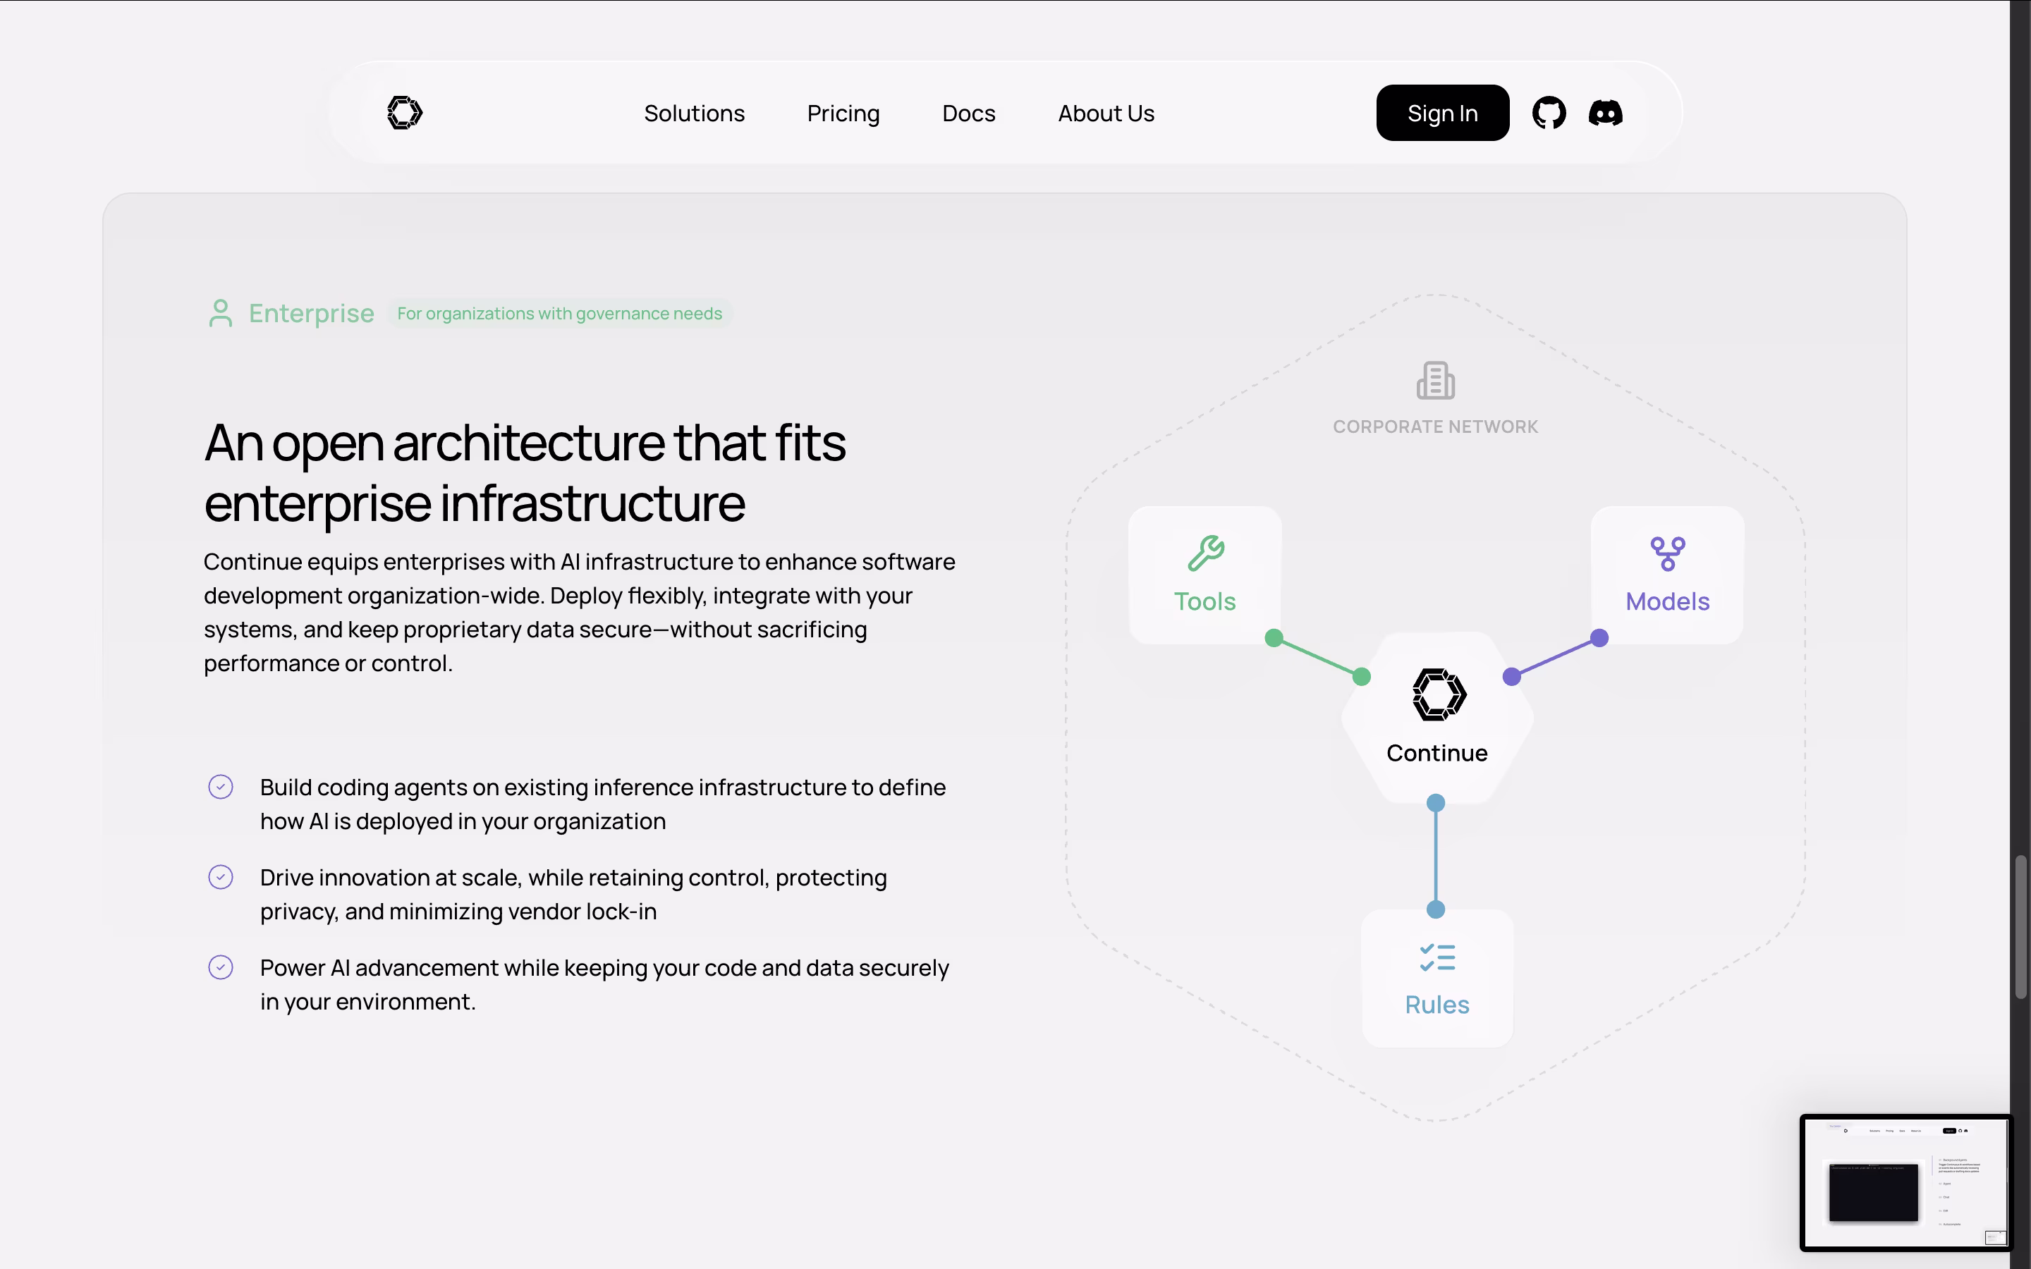
Task: Click the purple connector dot on Models card
Action: coord(1599,638)
